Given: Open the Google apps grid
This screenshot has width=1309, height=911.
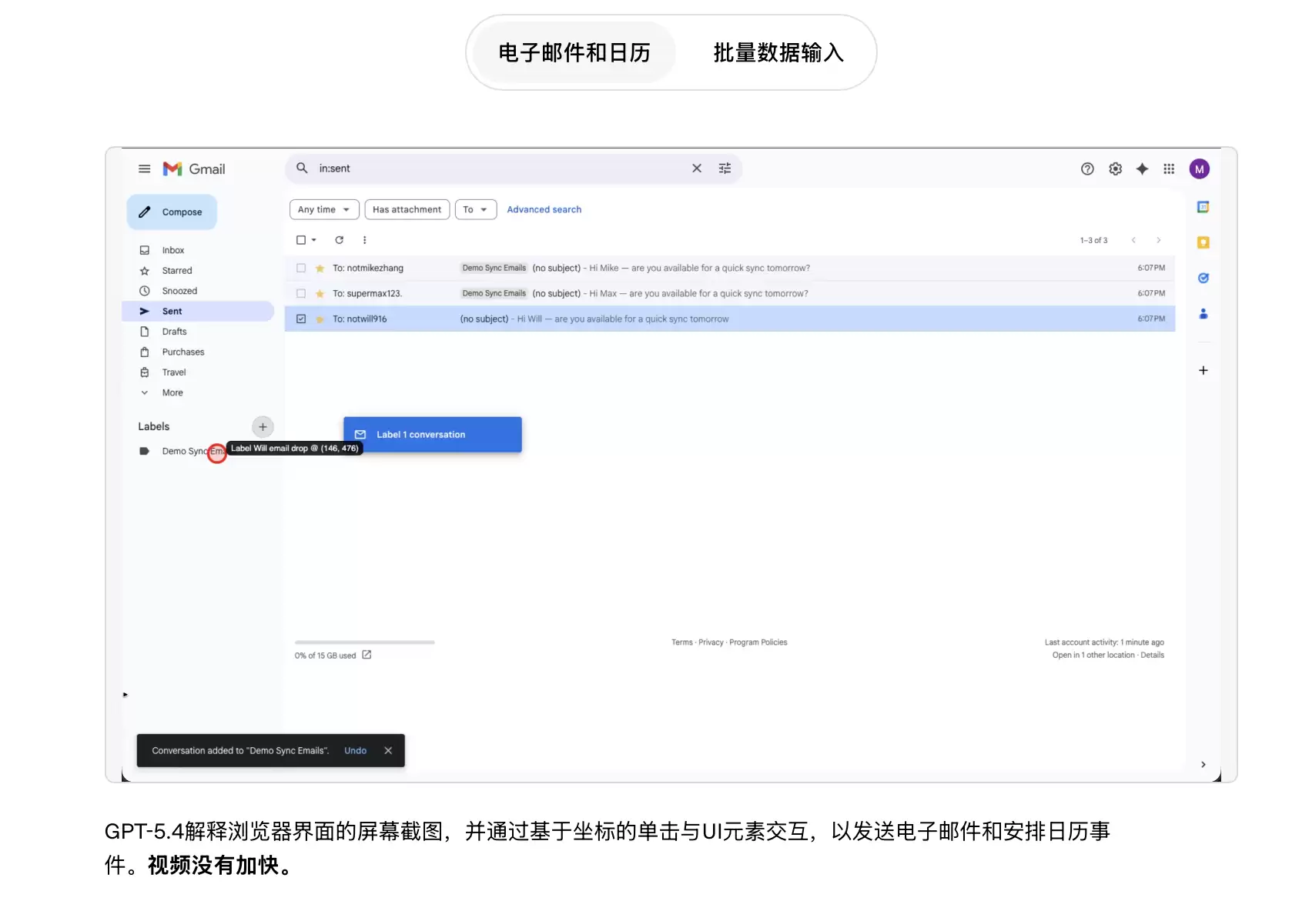Looking at the screenshot, I should (x=1168, y=169).
